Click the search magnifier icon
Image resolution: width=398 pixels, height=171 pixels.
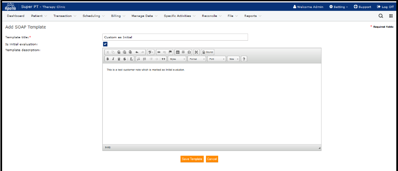[x=381, y=16]
